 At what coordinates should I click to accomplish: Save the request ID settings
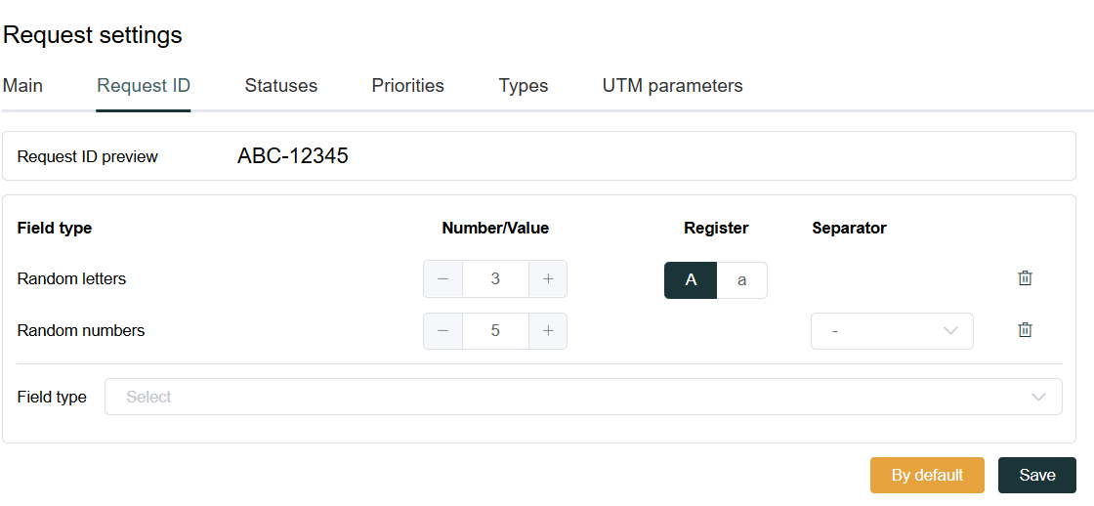pos(1036,476)
